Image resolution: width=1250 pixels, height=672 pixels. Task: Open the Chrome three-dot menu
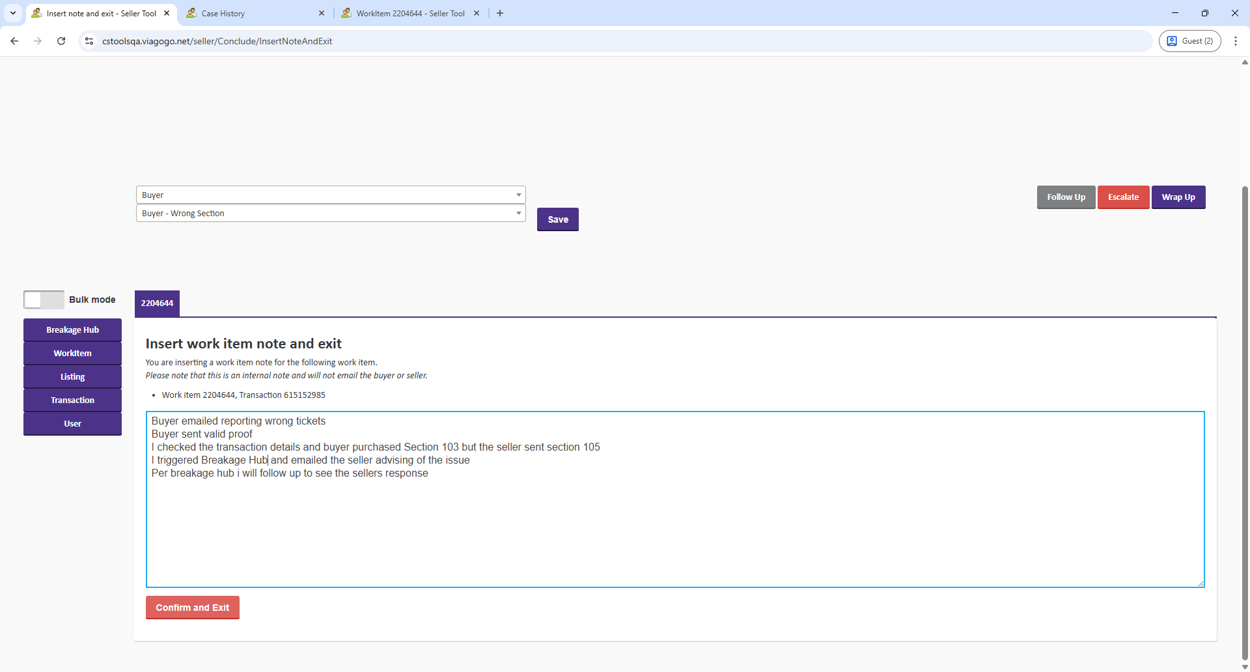tap(1235, 41)
